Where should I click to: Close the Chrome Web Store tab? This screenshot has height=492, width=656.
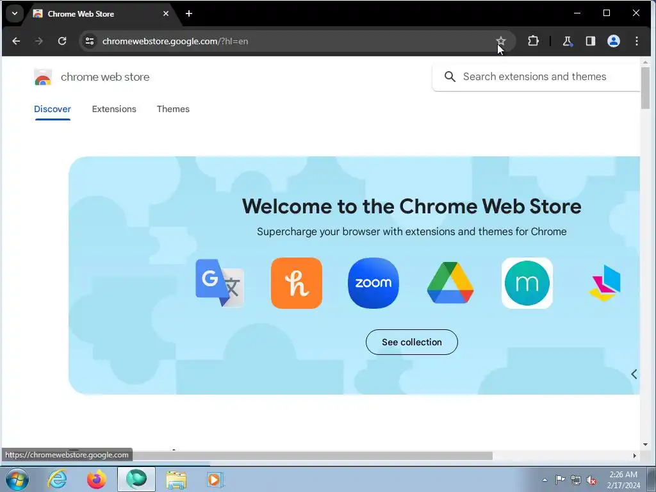pos(166,14)
